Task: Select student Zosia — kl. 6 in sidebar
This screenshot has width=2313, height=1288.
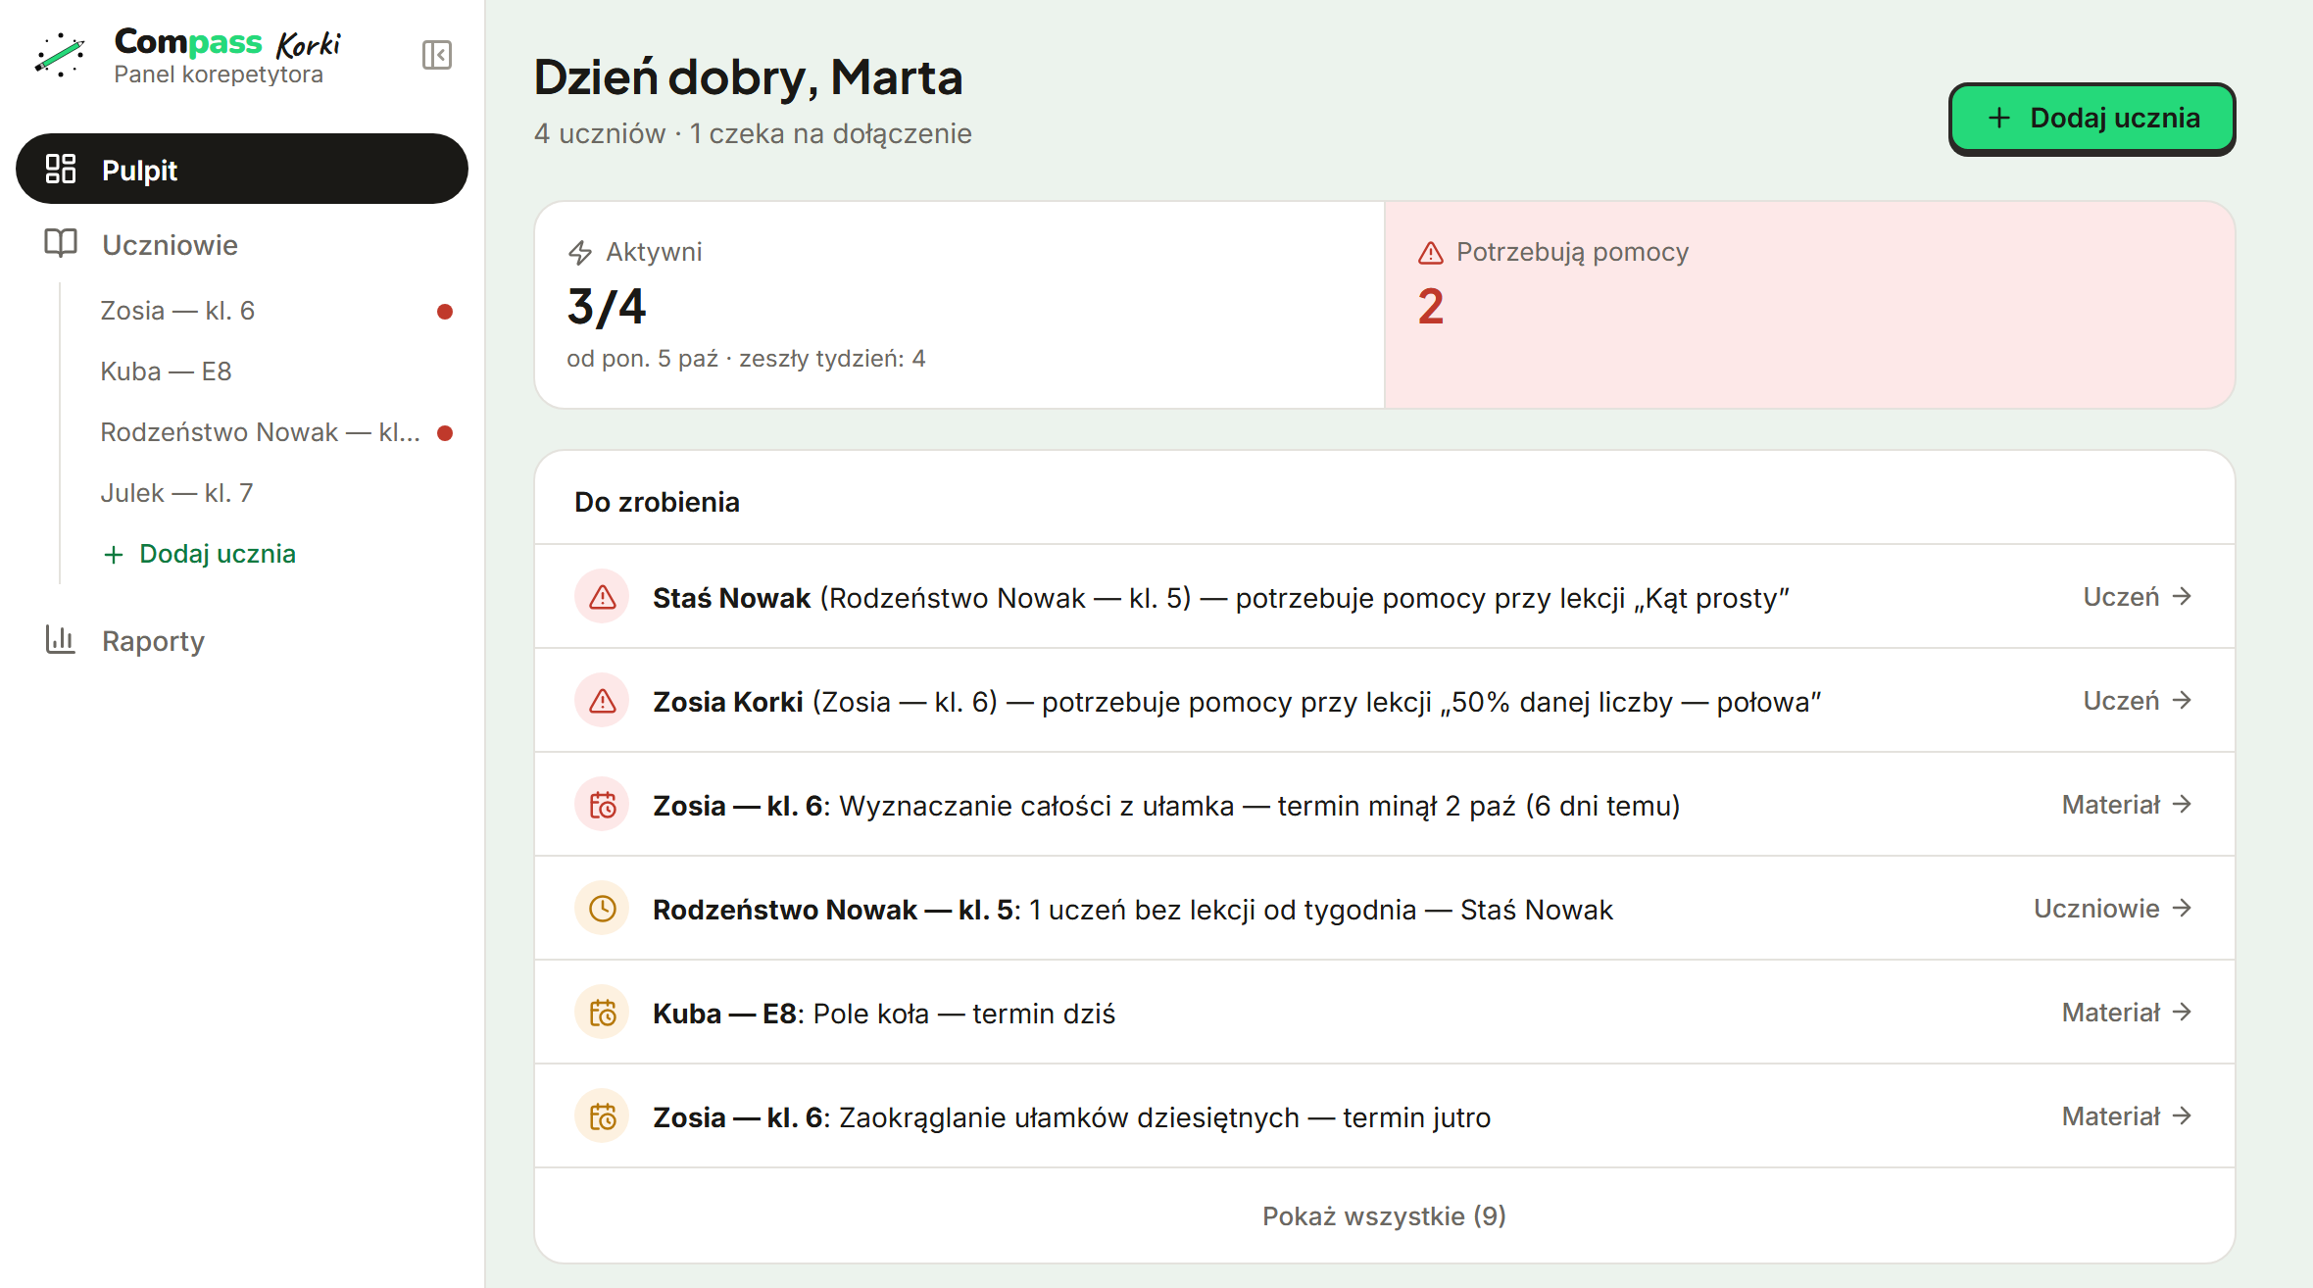Action: click(263, 311)
